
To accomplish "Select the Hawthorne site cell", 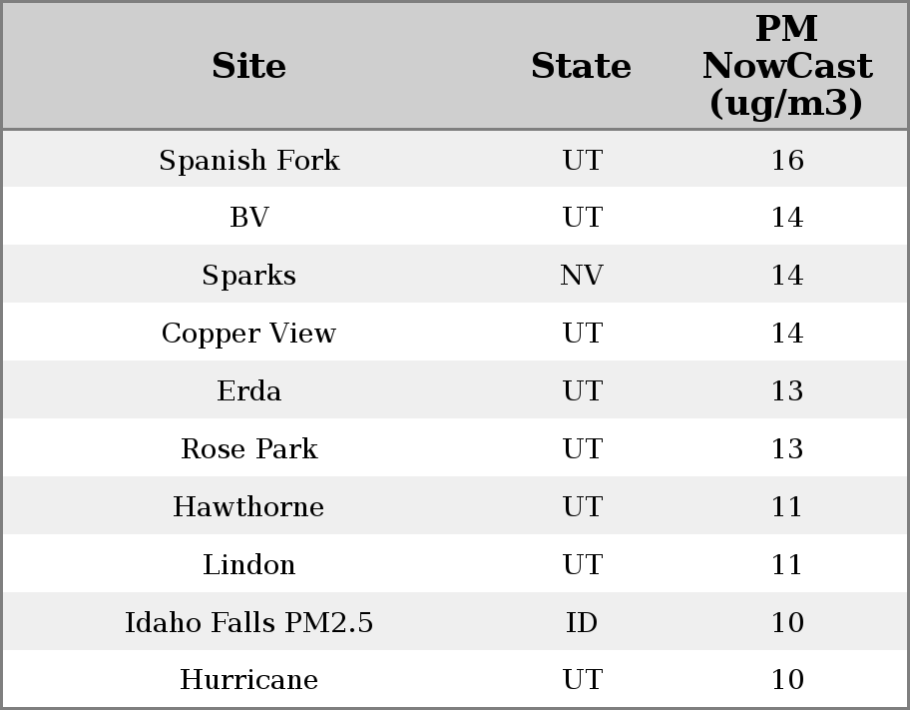I will [248, 507].
